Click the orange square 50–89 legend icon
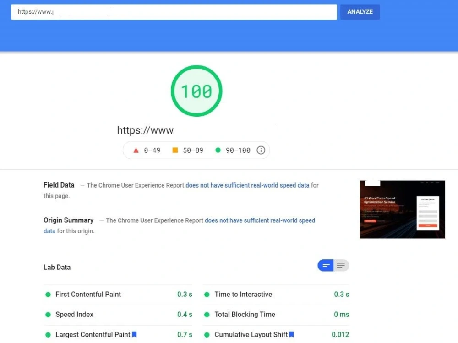This screenshot has width=458, height=343. 175,150
